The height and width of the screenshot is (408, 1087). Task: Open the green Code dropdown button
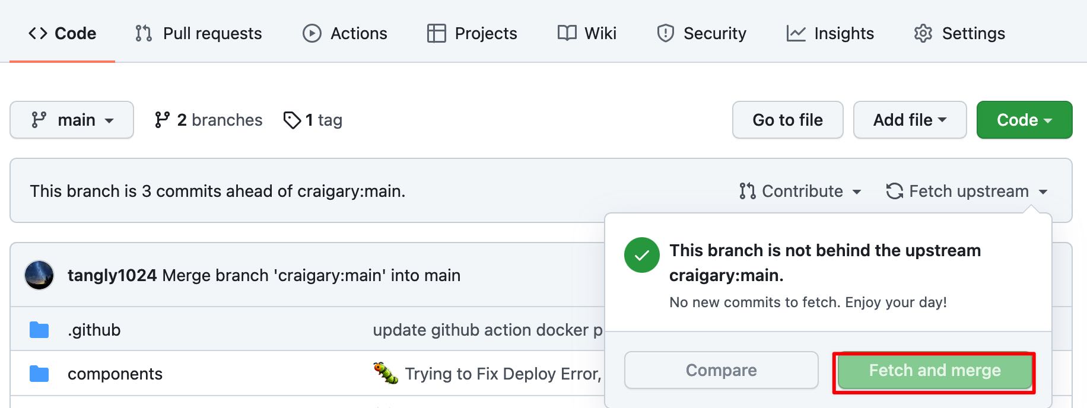[1024, 120]
